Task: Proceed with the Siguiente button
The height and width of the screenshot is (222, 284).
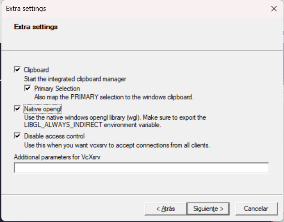Action: tap(208, 208)
